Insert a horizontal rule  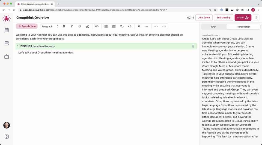point(147,26)
